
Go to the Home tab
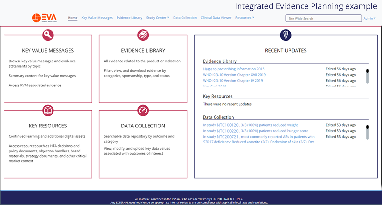[x=73, y=18]
